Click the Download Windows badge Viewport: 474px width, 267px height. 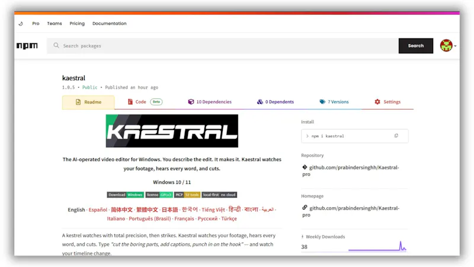tap(125, 195)
